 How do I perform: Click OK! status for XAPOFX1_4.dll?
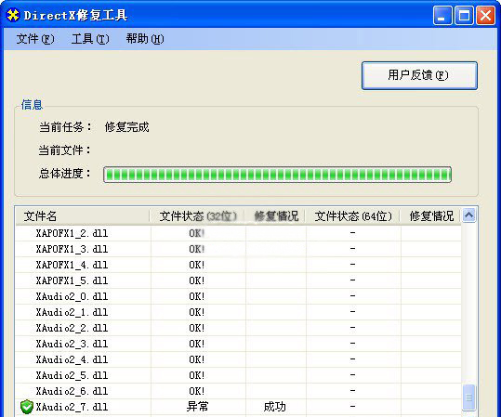point(196,265)
